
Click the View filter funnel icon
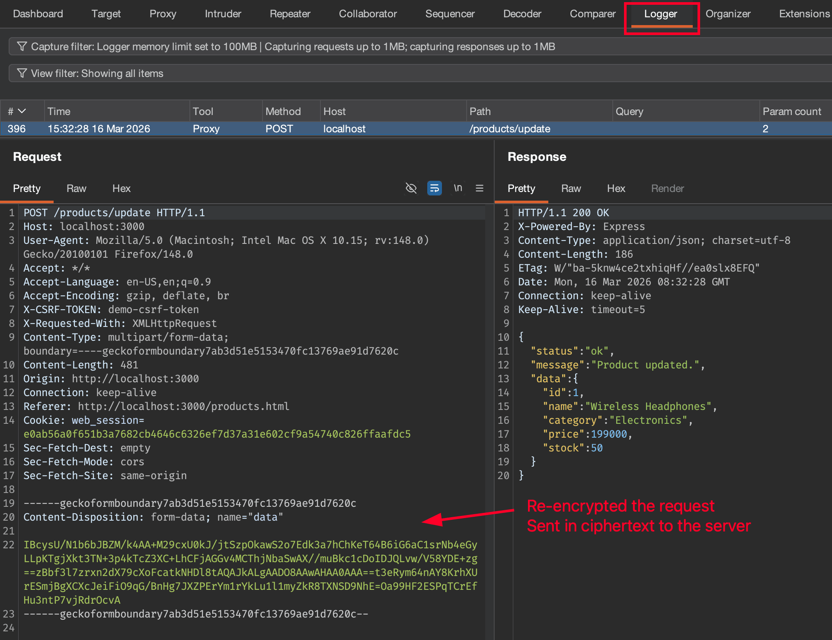[x=22, y=73]
